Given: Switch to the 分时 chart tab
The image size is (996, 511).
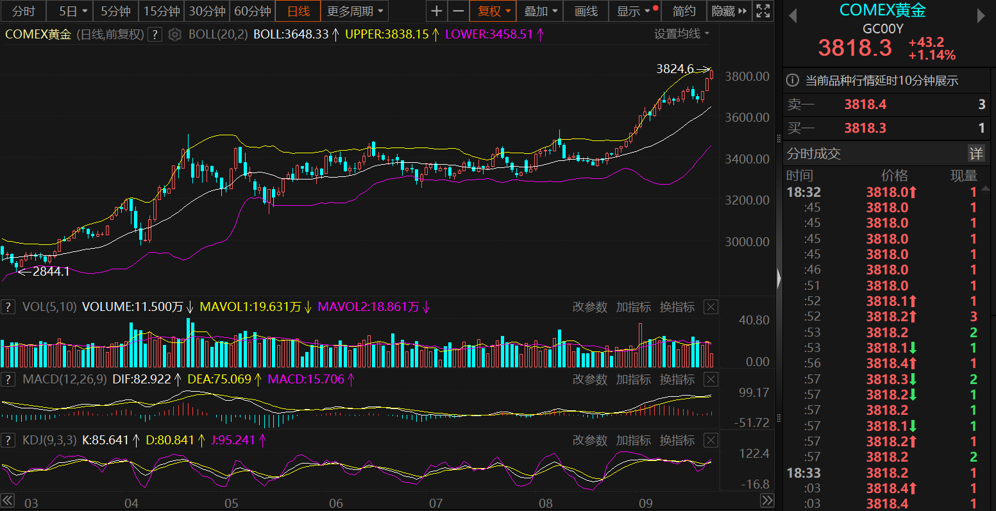Looking at the screenshot, I should (24, 11).
